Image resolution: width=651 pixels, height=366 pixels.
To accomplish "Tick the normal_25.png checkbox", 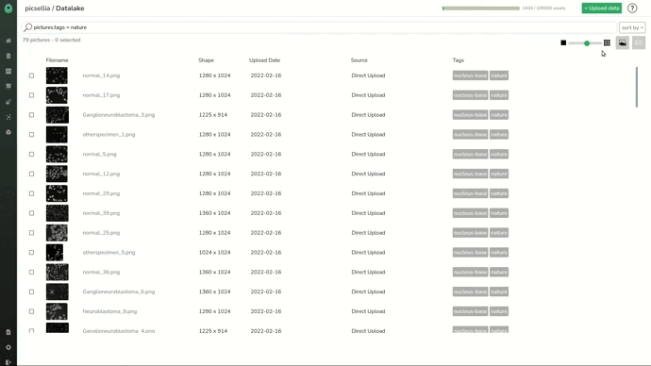I will (31, 233).
